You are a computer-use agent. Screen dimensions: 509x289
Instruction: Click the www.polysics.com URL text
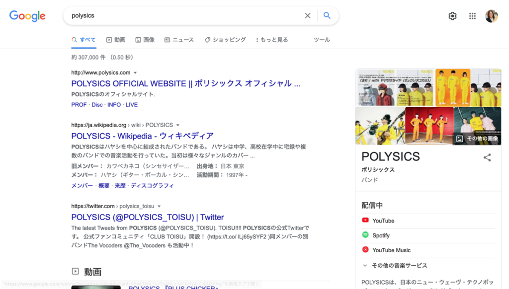click(x=100, y=72)
